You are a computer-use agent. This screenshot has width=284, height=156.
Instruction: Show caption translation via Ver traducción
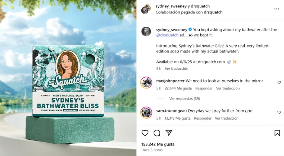(x=177, y=69)
